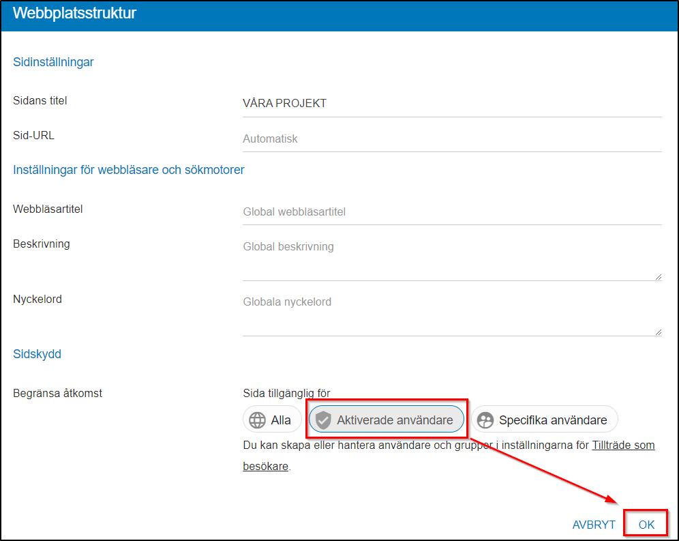Open the Tillträde som besökare link

click(622, 445)
